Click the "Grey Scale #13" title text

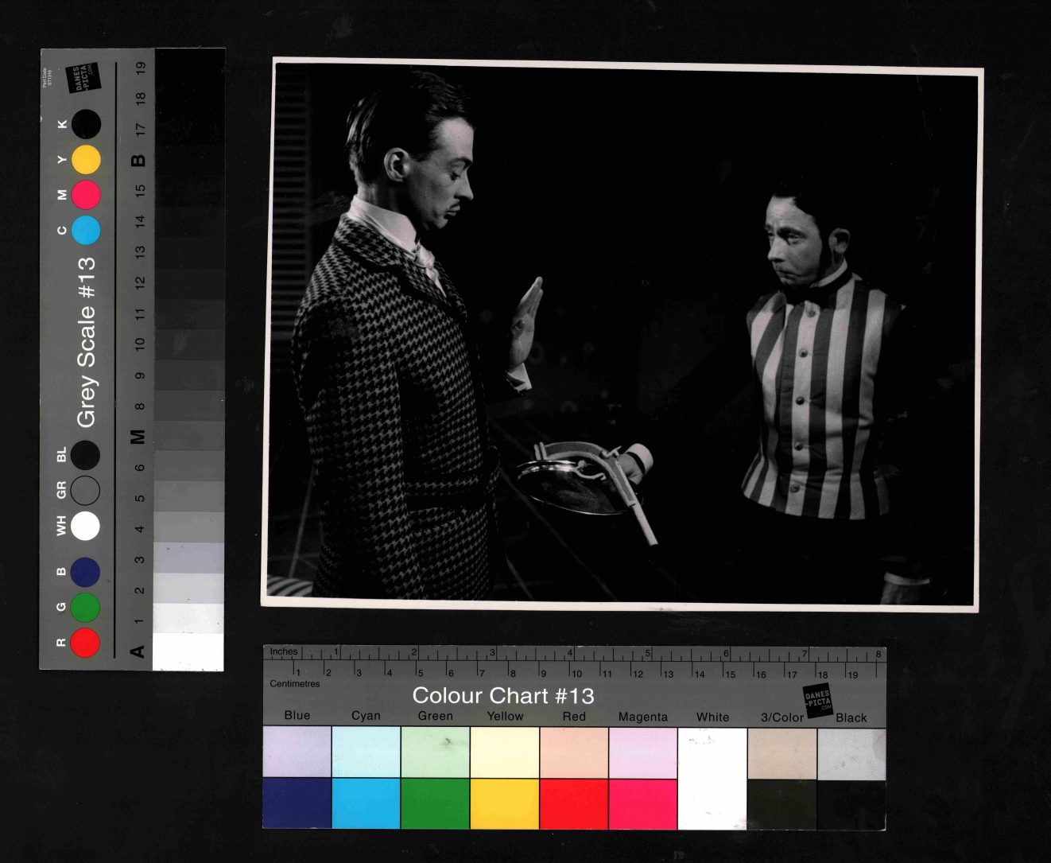point(86,342)
